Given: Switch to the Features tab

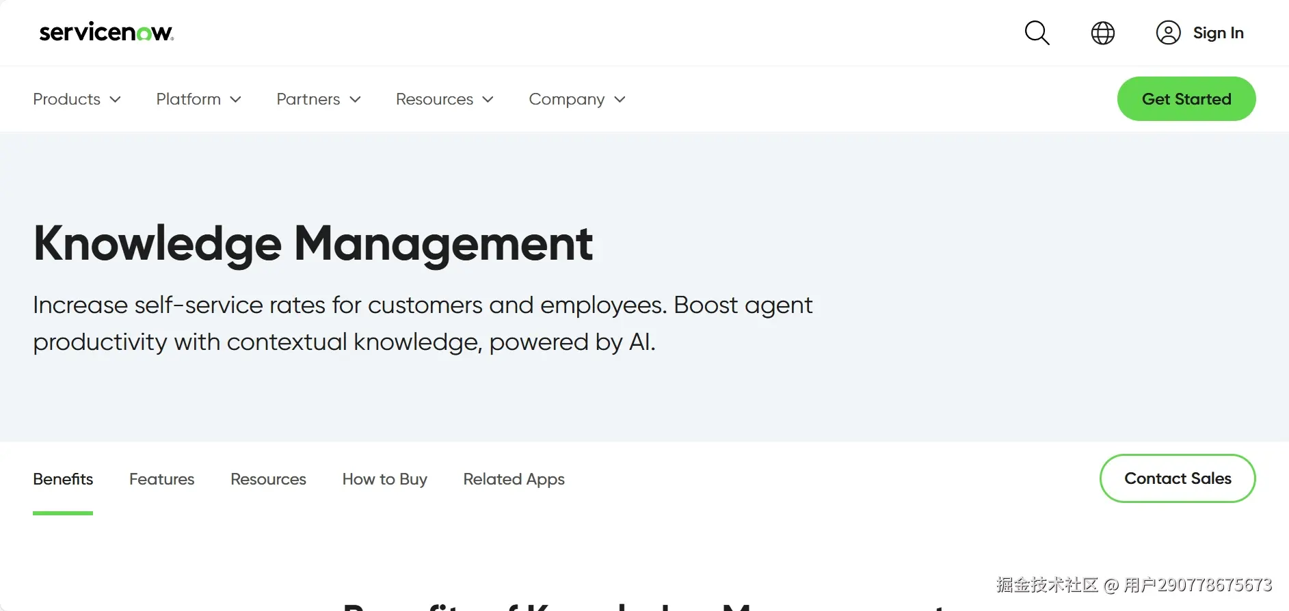Looking at the screenshot, I should click(161, 479).
